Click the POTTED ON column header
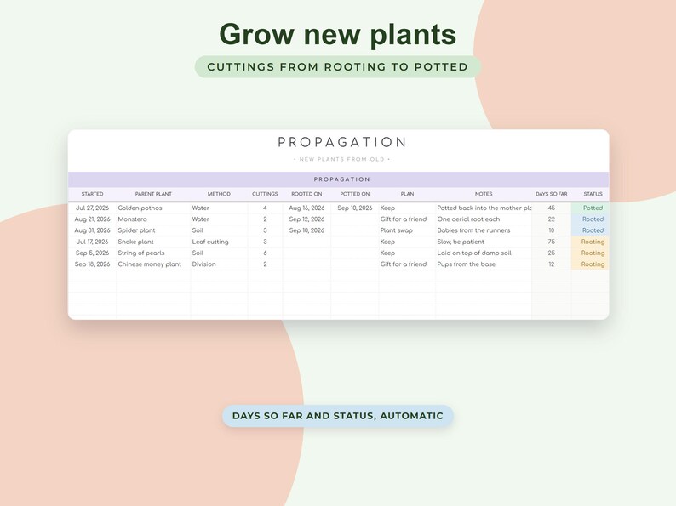Image resolution: width=676 pixels, height=506 pixels. tap(355, 194)
